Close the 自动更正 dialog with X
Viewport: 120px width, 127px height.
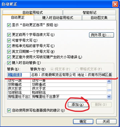(115, 4)
